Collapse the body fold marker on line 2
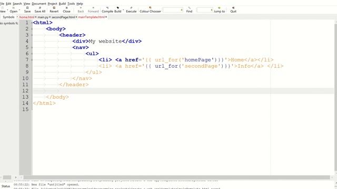This screenshot has height=189, width=337. [x=32, y=29]
